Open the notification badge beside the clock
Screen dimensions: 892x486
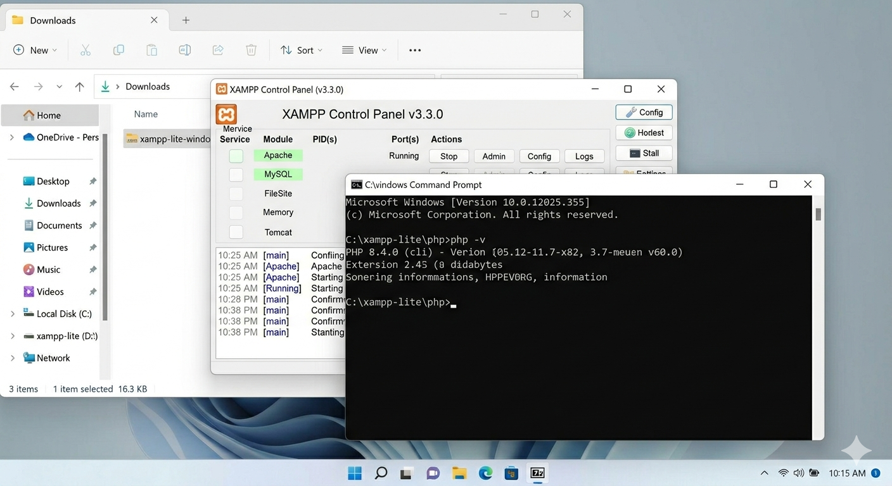coord(876,473)
